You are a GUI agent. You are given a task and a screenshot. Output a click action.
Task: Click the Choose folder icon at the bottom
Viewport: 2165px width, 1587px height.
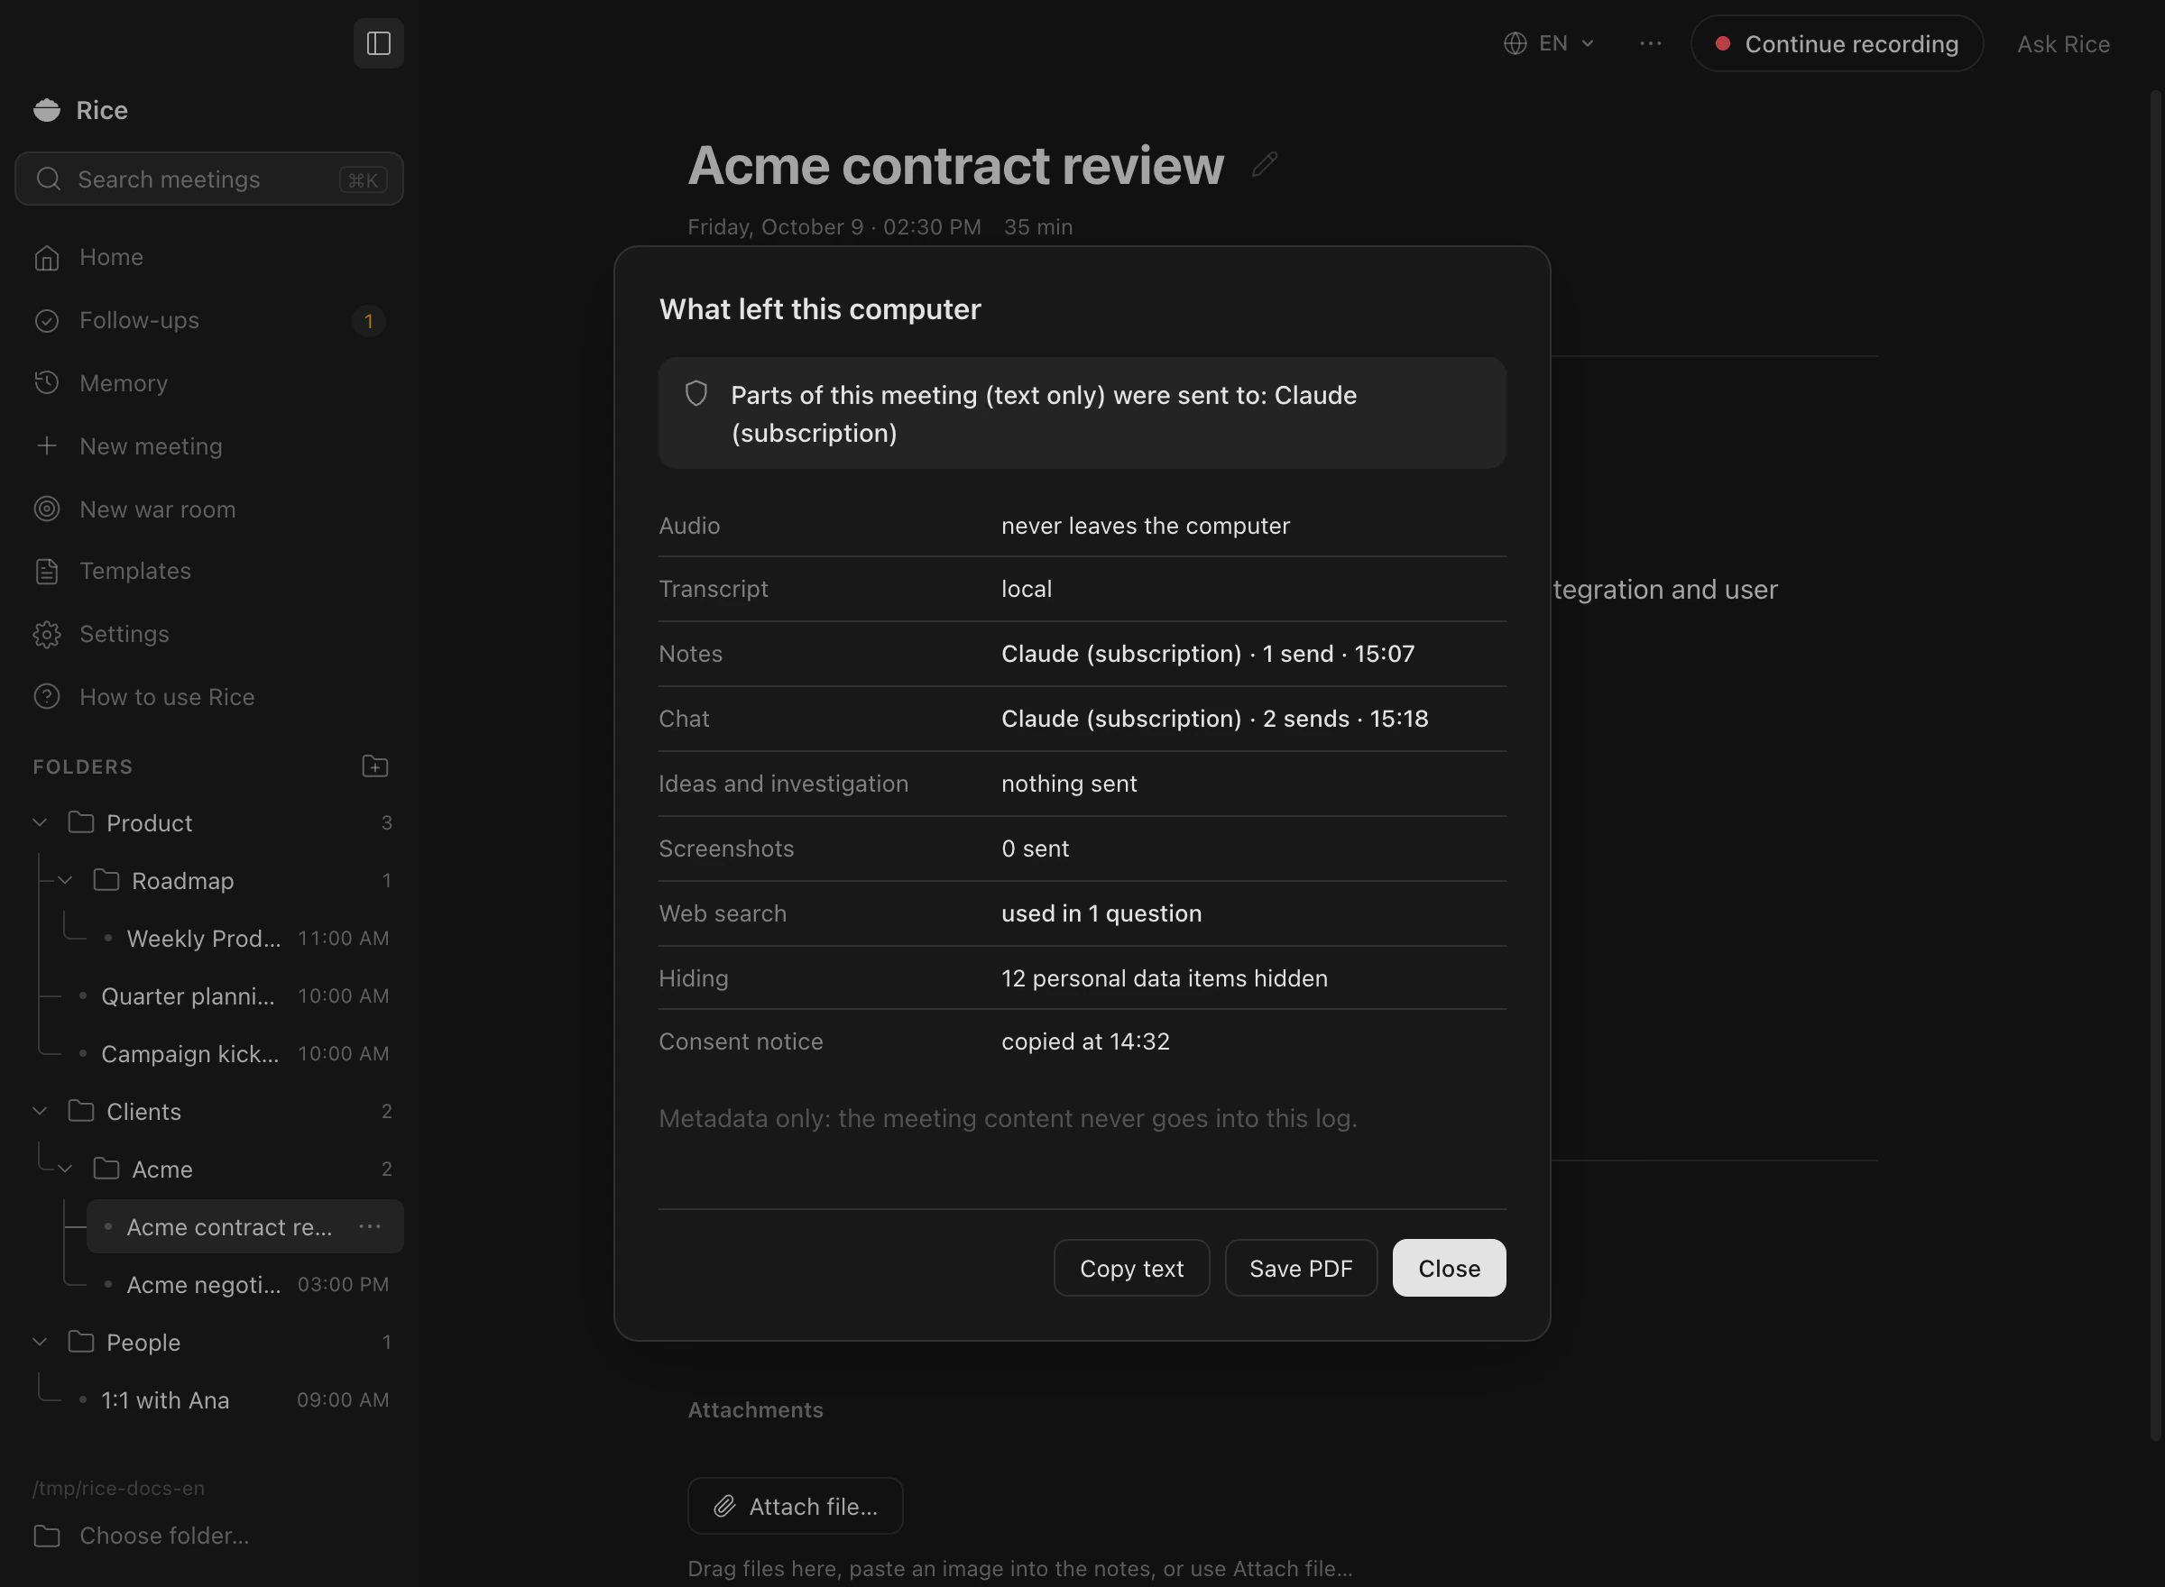click(47, 1535)
